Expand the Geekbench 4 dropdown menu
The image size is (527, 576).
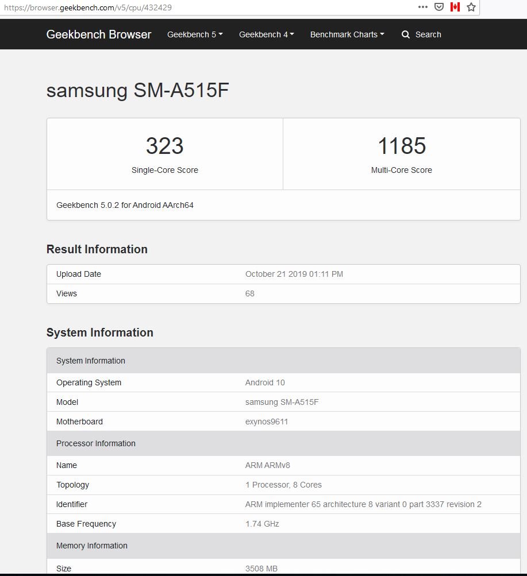(266, 34)
